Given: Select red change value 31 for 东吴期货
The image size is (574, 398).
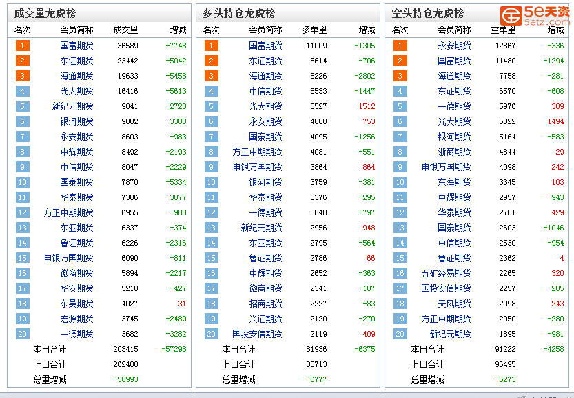Looking at the screenshot, I should [182, 304].
